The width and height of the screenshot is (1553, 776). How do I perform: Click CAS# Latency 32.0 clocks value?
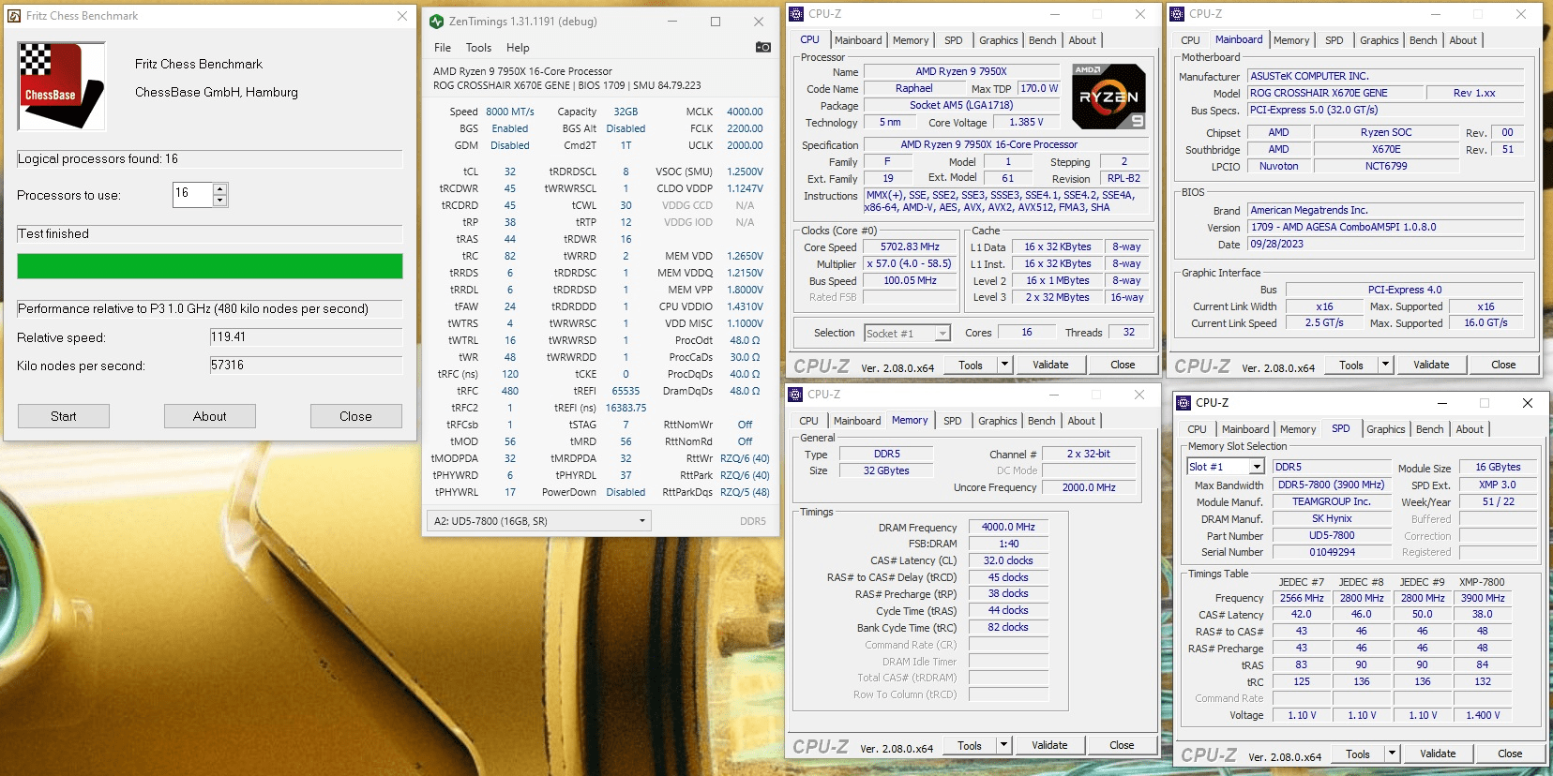coord(1008,560)
